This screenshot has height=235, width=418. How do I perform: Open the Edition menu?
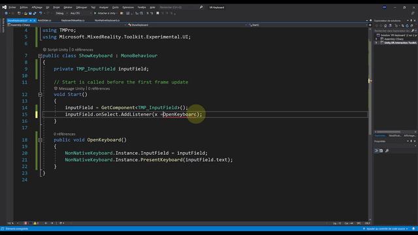pyautogui.click(x=24, y=7)
